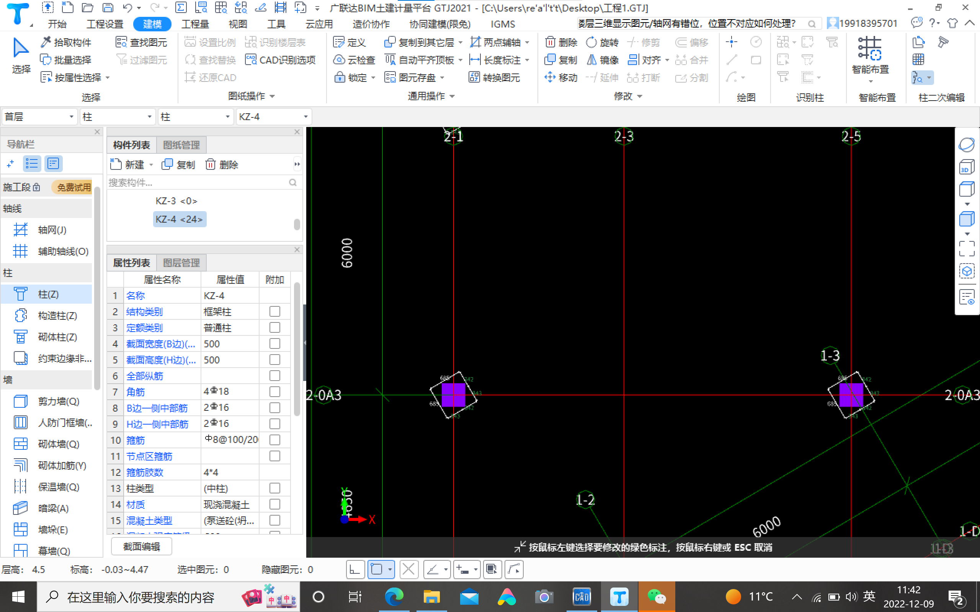This screenshot has width=980, height=612.
Task: Select 剪力墙(Q) in navigation panel
Action: coord(47,401)
